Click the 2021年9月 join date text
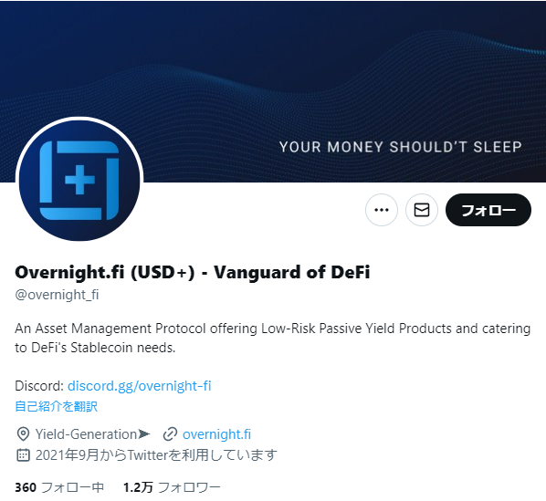Viewport: 546px width, 501px height. coord(156,454)
